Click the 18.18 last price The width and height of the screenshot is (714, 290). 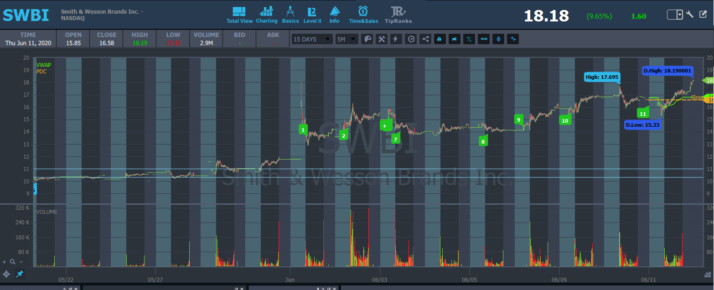point(546,16)
